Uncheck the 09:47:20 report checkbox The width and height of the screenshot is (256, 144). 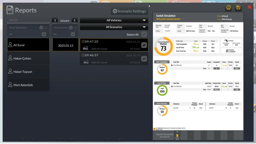(x=144, y=45)
